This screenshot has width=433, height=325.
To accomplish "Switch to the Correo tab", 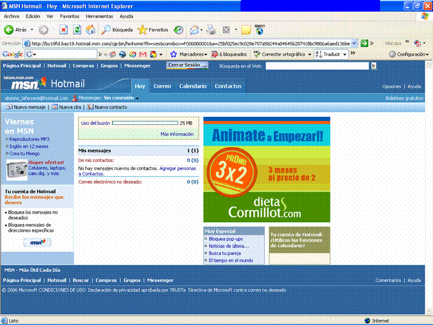I will pyautogui.click(x=162, y=86).
